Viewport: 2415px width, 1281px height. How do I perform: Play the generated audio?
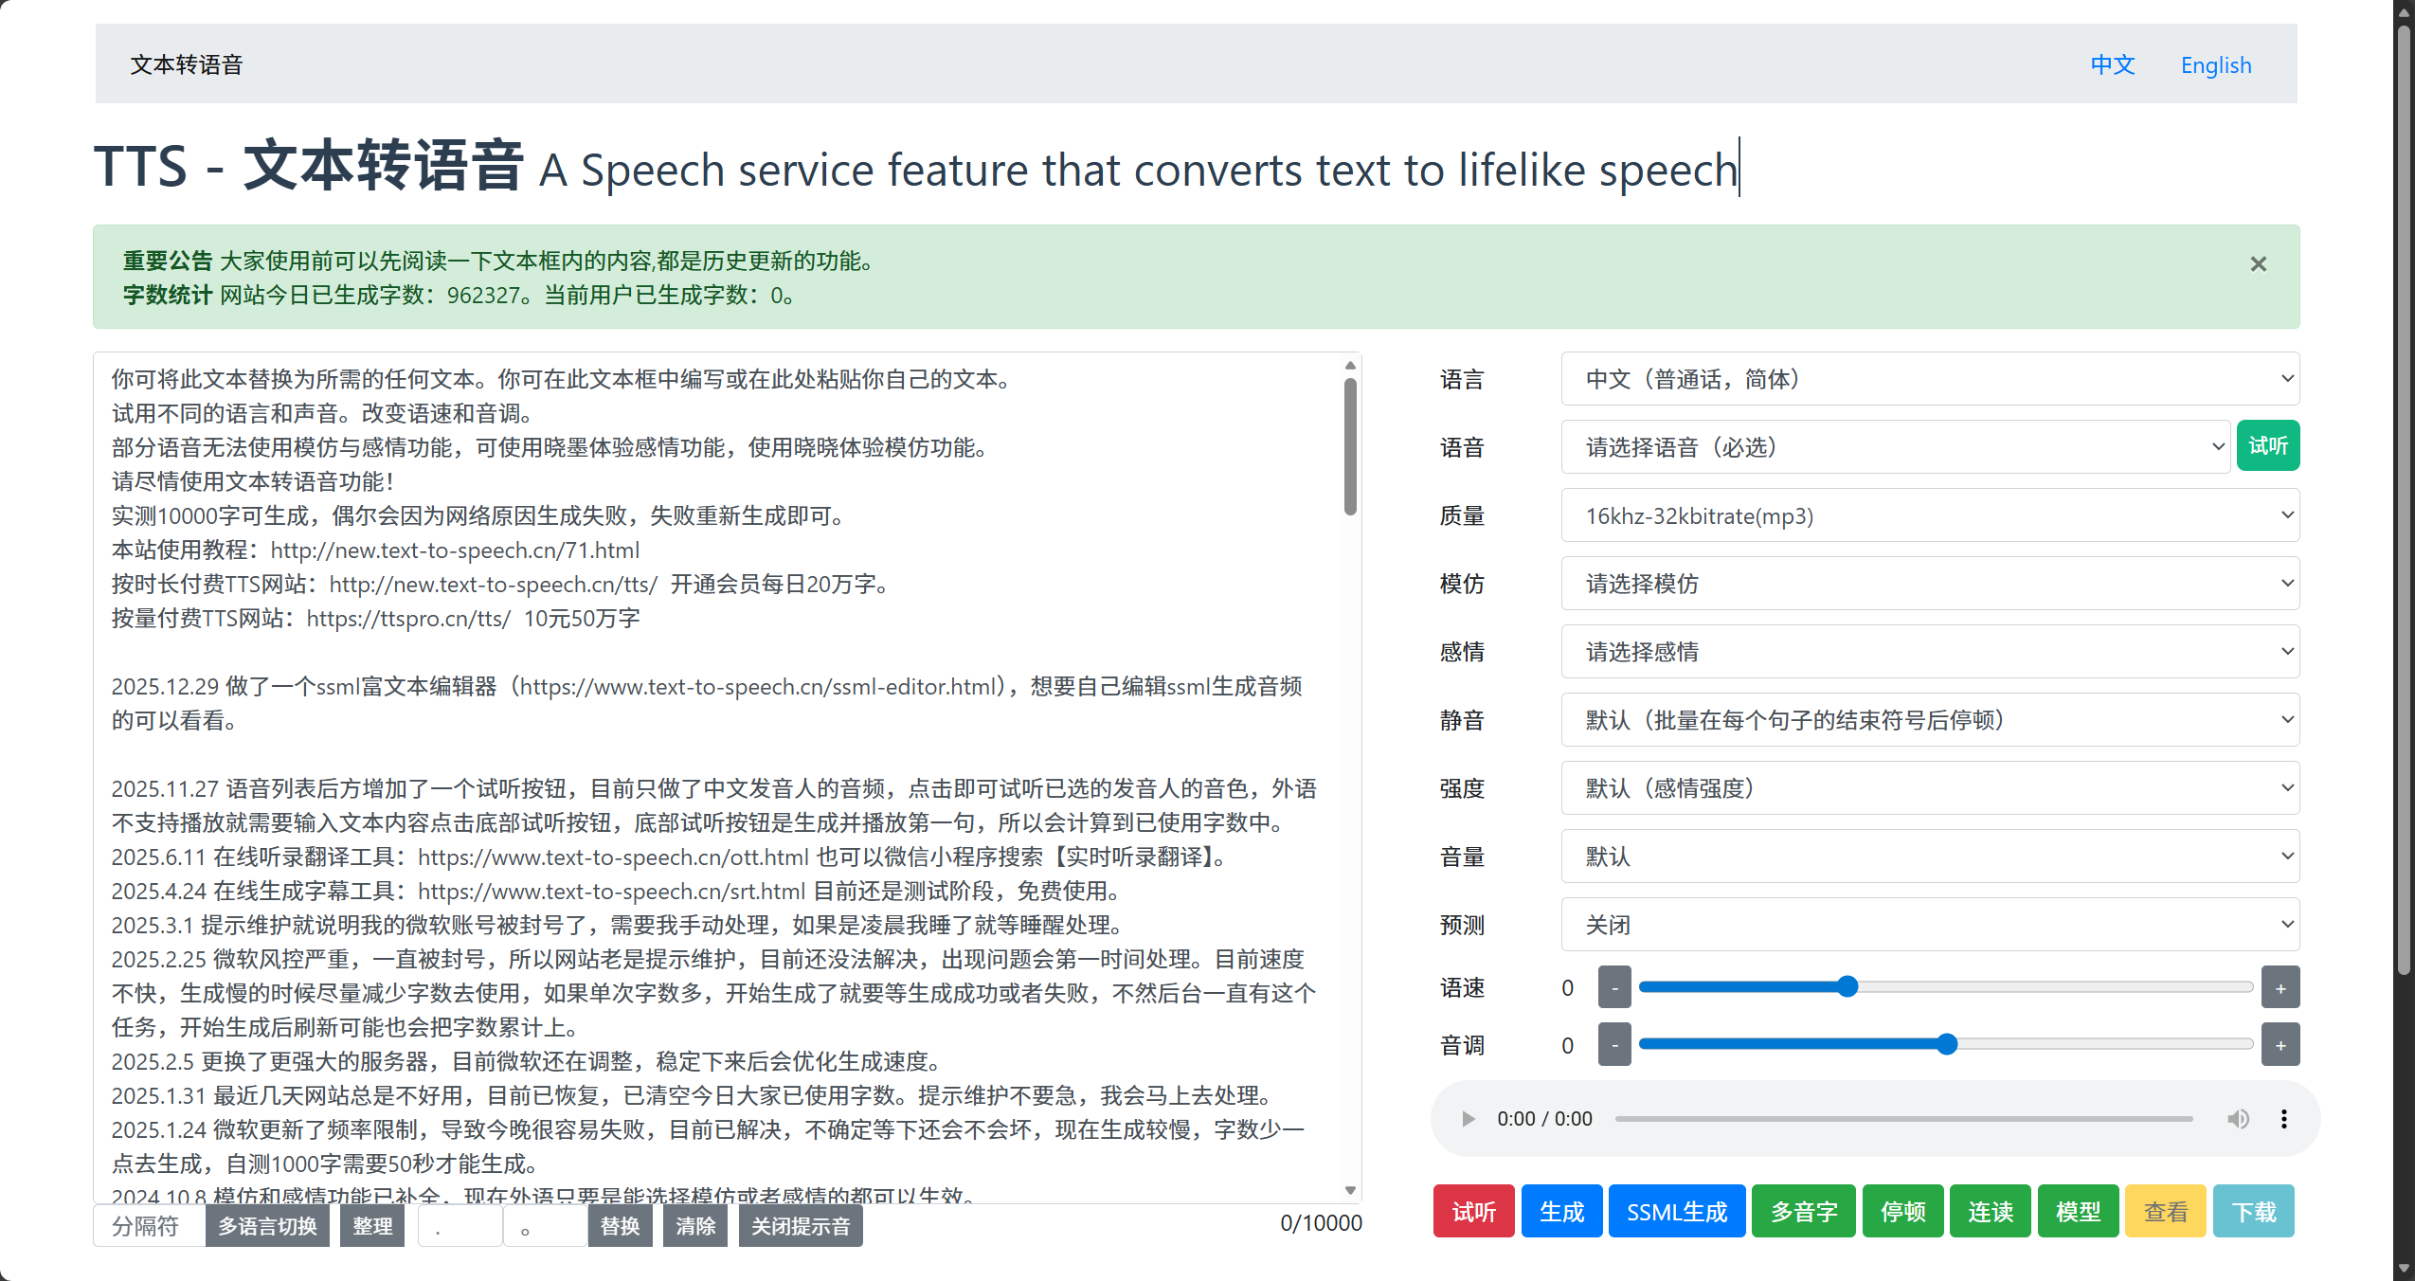coord(1468,1118)
